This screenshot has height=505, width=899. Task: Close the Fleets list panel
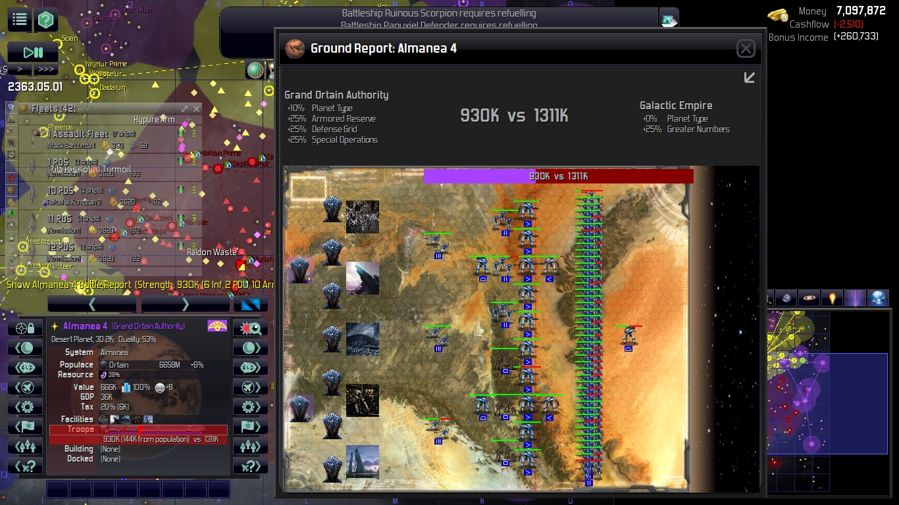pyautogui.click(x=196, y=108)
